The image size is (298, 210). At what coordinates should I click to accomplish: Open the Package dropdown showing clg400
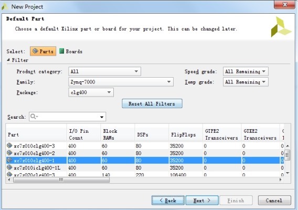point(91,92)
